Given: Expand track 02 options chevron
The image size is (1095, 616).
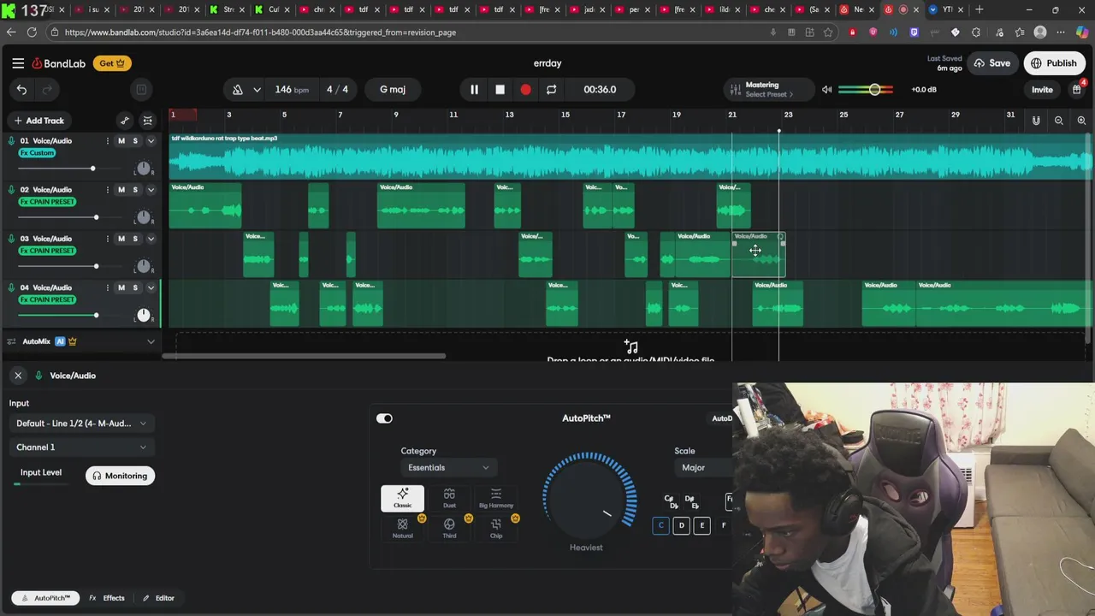Looking at the screenshot, I should (151, 190).
